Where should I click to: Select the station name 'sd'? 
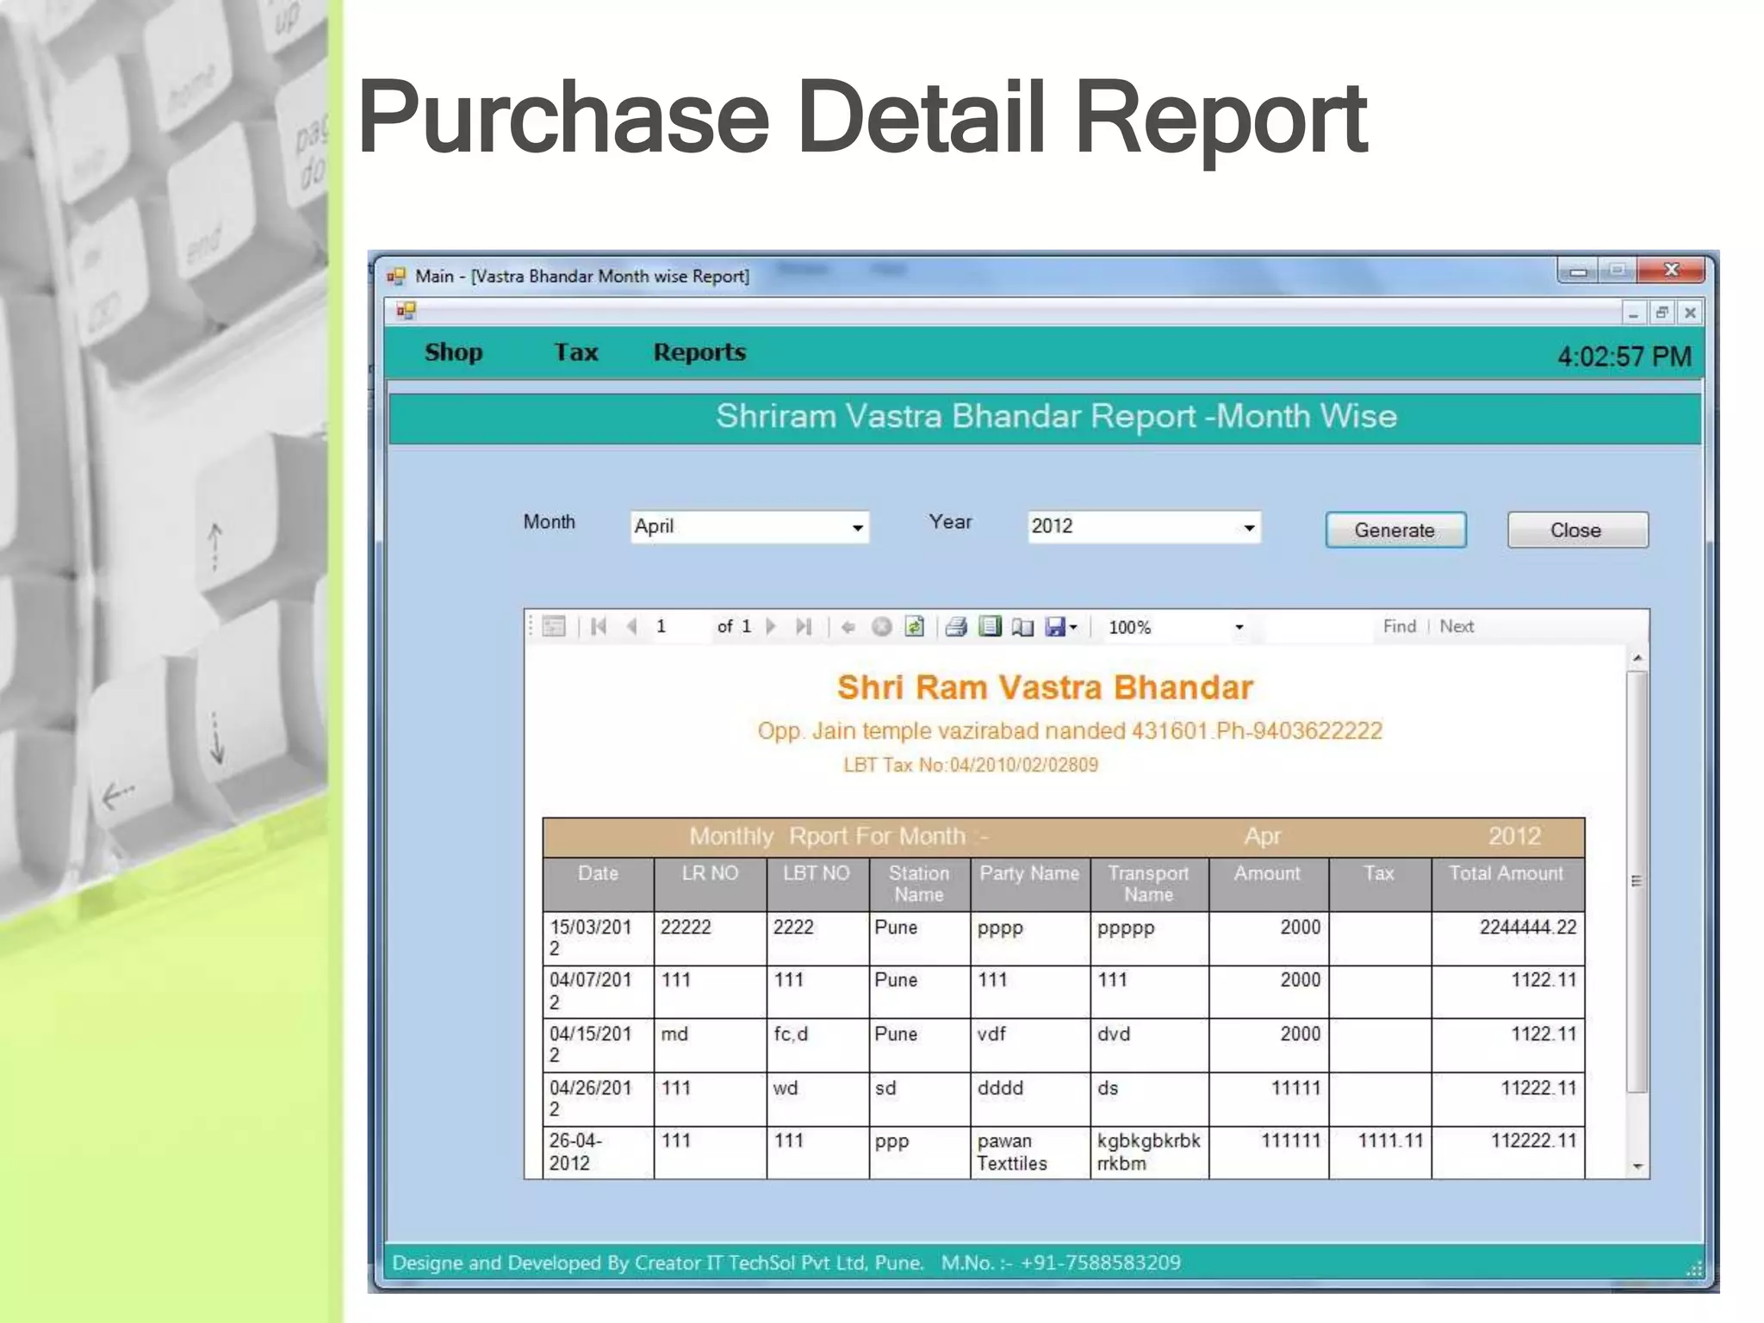(919, 1099)
